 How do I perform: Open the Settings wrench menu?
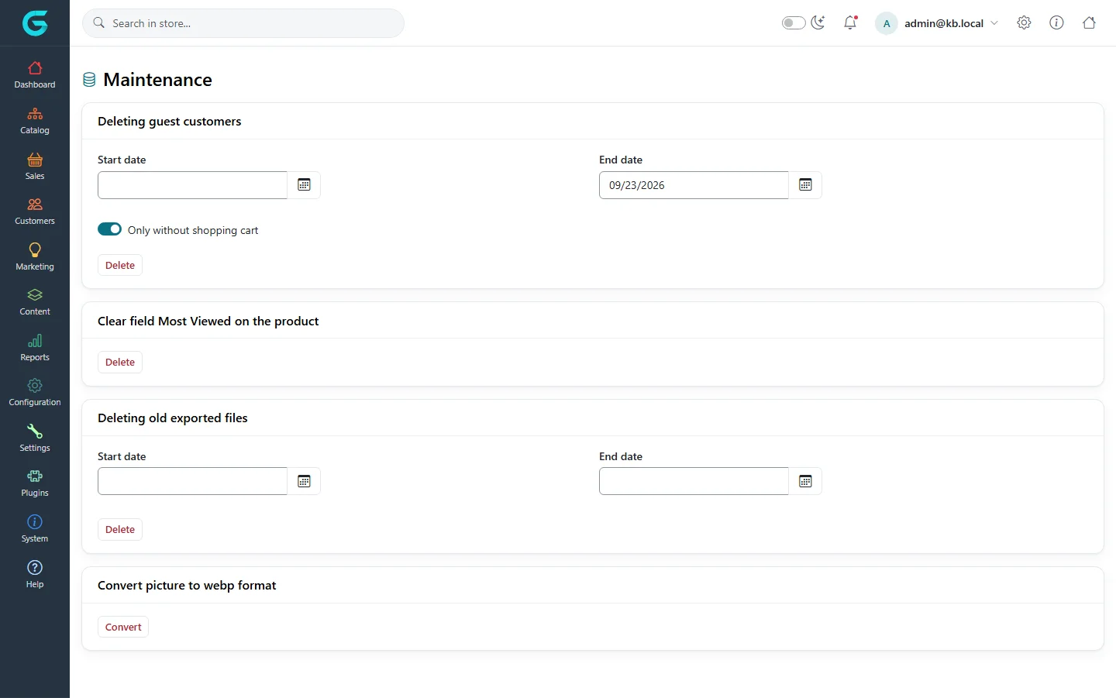[35, 438]
